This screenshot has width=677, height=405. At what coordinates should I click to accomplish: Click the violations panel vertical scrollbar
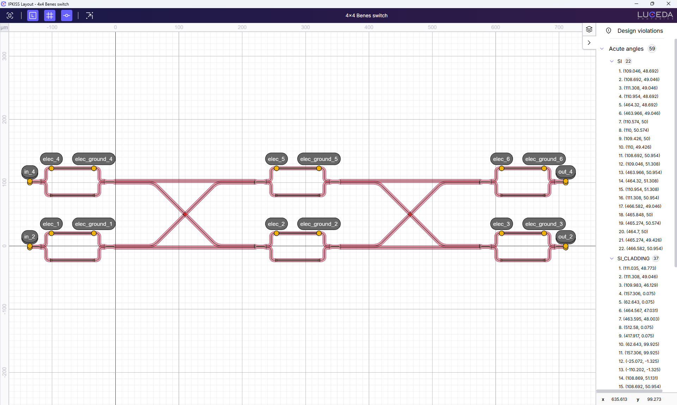coord(675,151)
